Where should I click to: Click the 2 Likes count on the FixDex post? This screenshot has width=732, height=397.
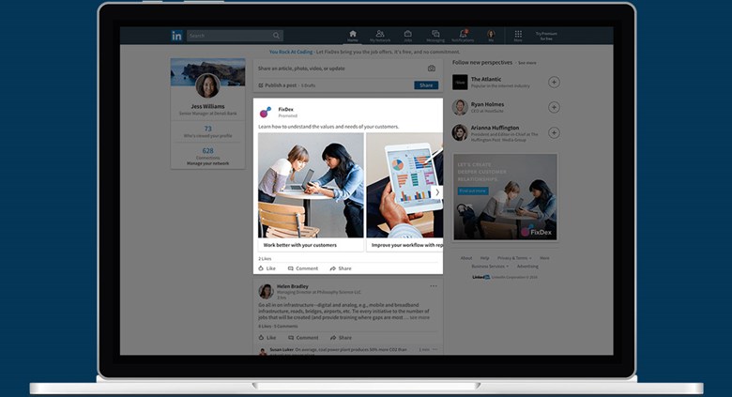(x=265, y=258)
